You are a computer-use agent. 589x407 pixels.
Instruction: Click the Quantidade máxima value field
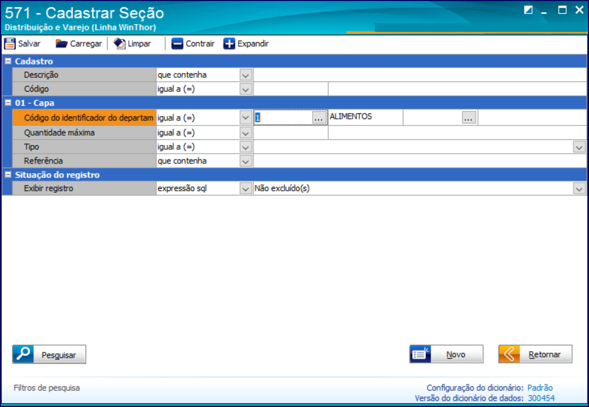click(291, 133)
